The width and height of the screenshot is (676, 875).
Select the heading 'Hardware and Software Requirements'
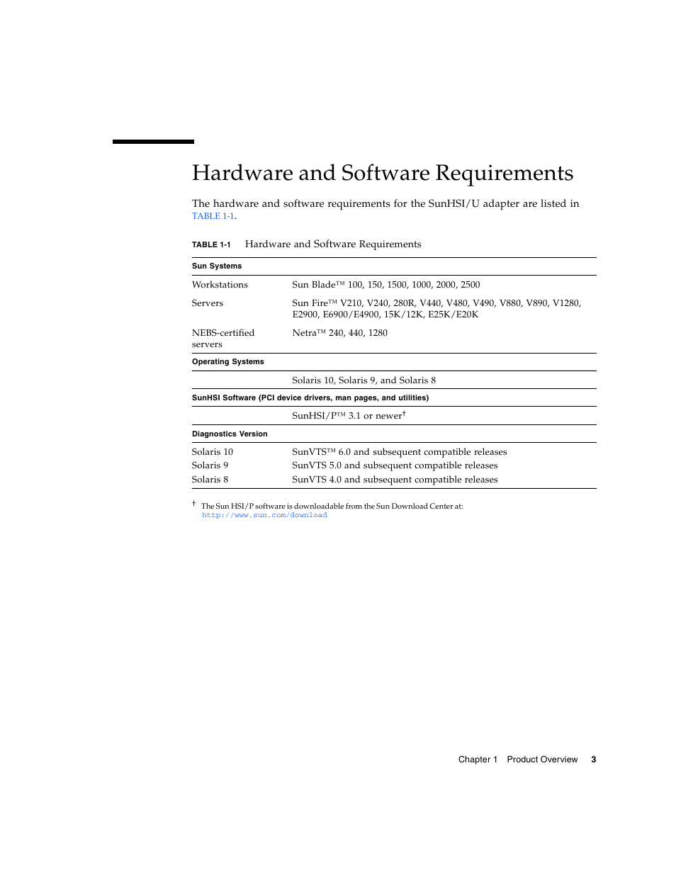[x=383, y=173]
